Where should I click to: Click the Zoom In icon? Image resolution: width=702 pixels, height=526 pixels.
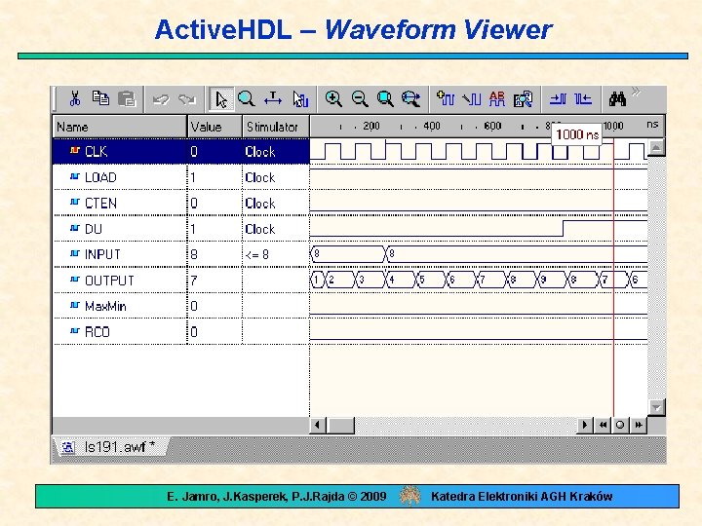333,98
